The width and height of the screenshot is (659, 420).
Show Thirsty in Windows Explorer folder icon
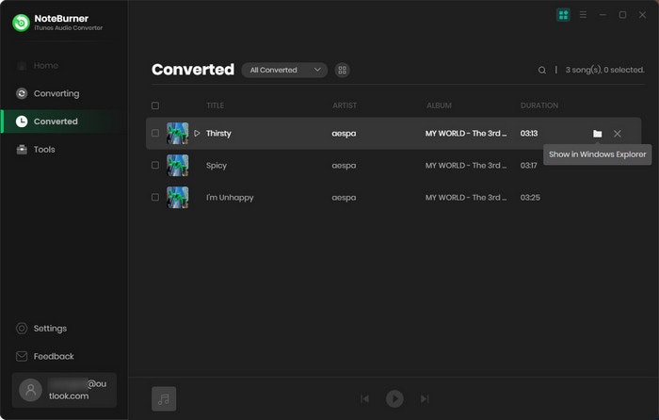coord(597,134)
